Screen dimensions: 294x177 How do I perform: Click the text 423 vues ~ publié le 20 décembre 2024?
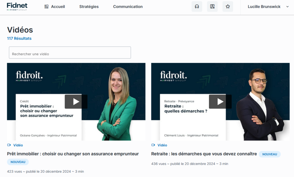click(39, 171)
